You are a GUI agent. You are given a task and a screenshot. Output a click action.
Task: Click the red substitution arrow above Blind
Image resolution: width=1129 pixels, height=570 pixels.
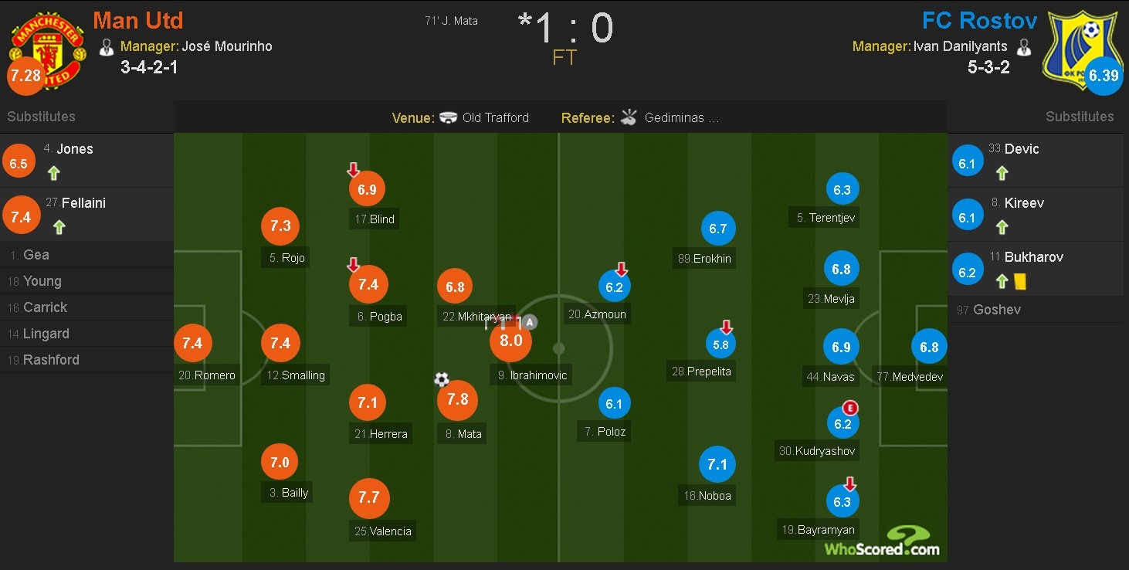pyautogui.click(x=353, y=170)
